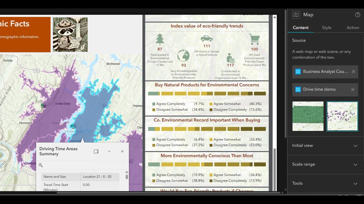Click Disagree Completely (23.0%) legend swatch
Screen dimensions: 364x204
pos(211,145)
